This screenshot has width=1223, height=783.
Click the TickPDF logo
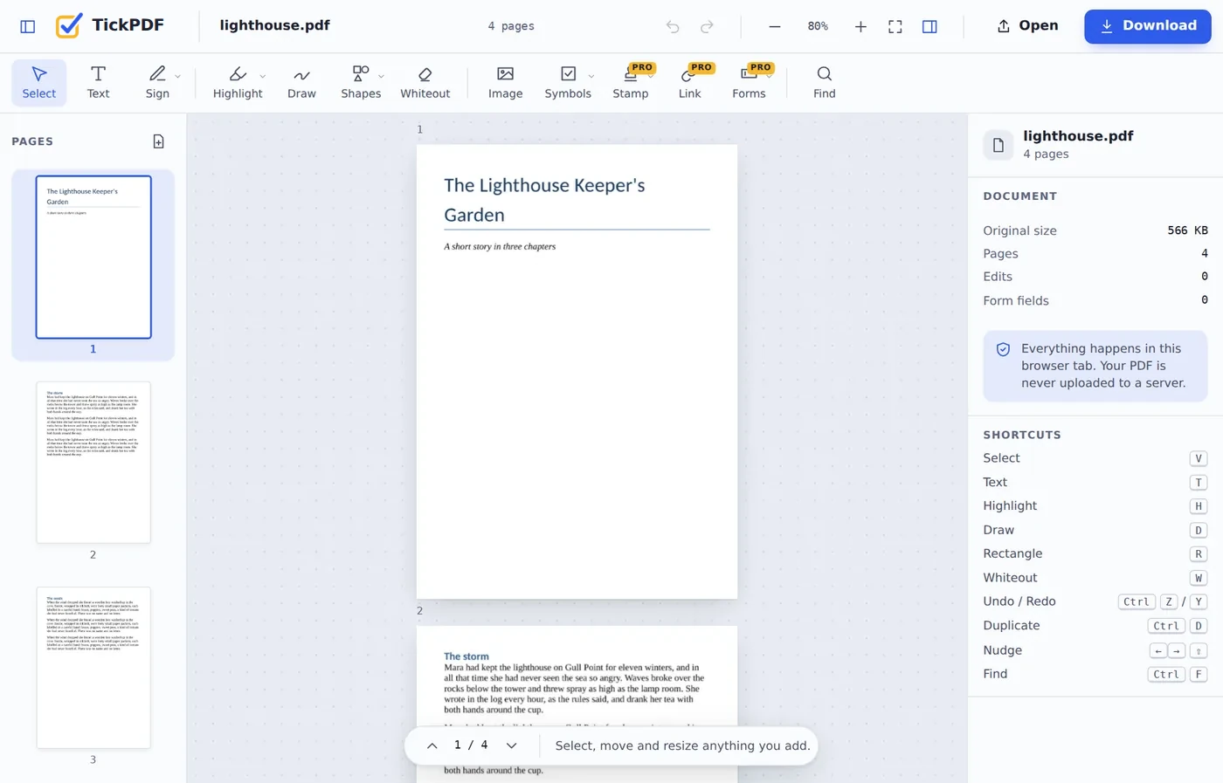coord(110,25)
